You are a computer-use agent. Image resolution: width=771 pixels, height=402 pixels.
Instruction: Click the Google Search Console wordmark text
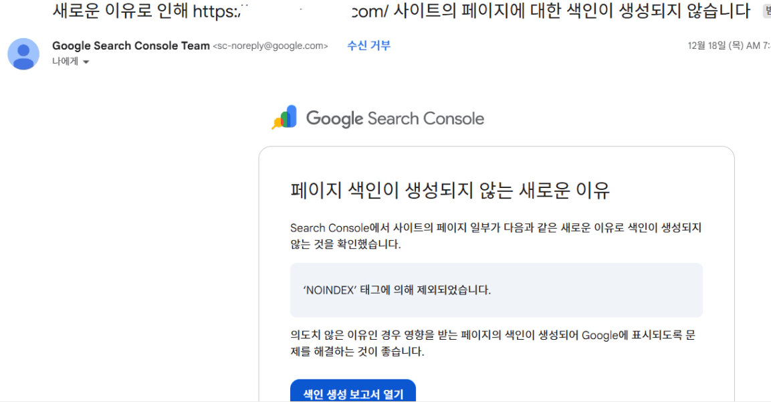[395, 118]
